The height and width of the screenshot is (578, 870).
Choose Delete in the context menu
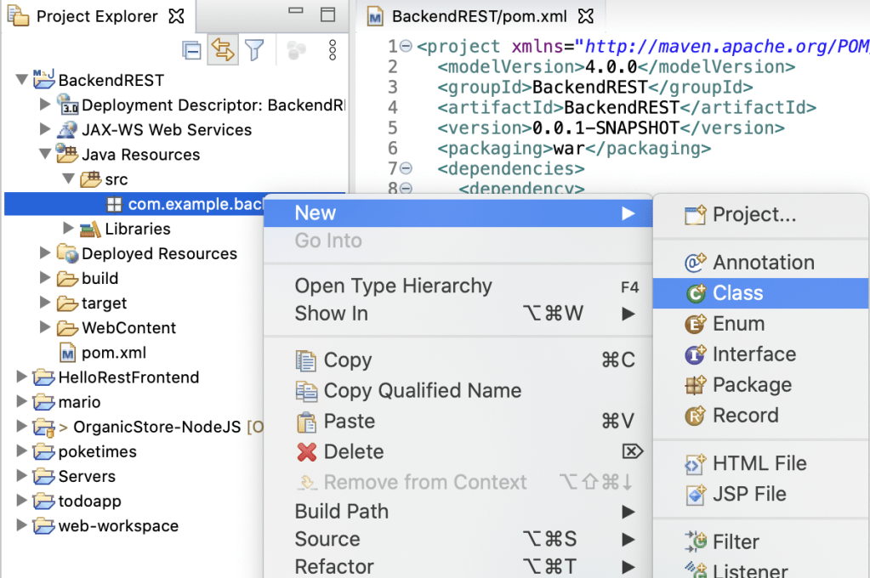click(353, 452)
